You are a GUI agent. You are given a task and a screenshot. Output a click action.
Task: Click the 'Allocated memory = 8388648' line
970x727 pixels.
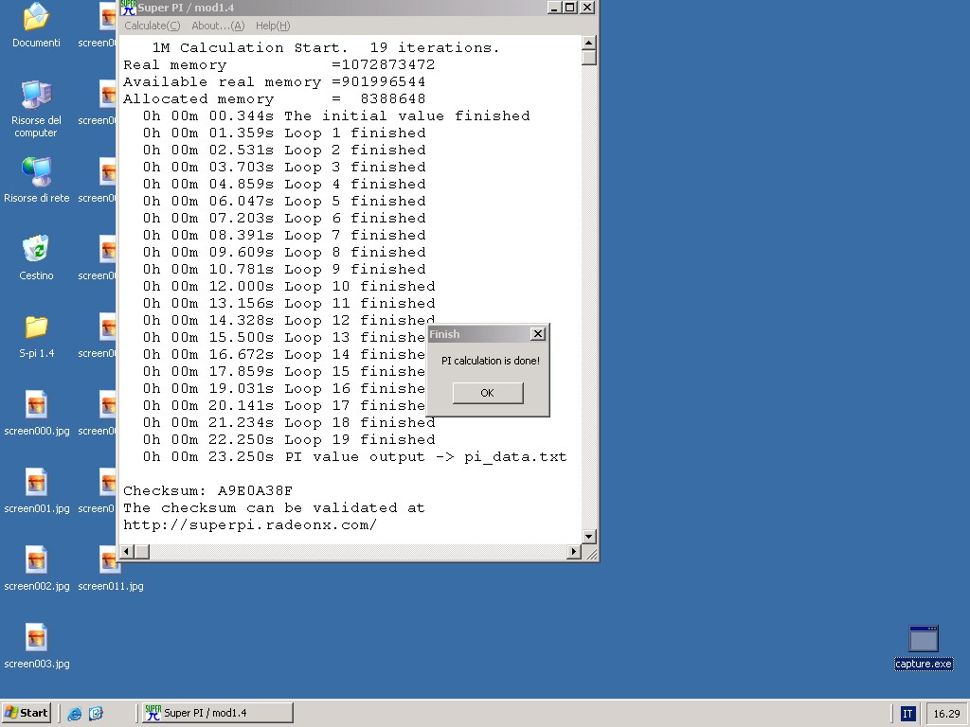274,98
